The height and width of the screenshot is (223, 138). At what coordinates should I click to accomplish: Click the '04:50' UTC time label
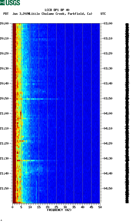point(108,188)
